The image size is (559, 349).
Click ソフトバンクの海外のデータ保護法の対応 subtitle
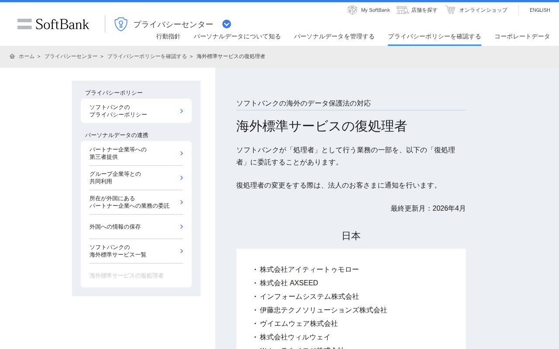coord(304,103)
